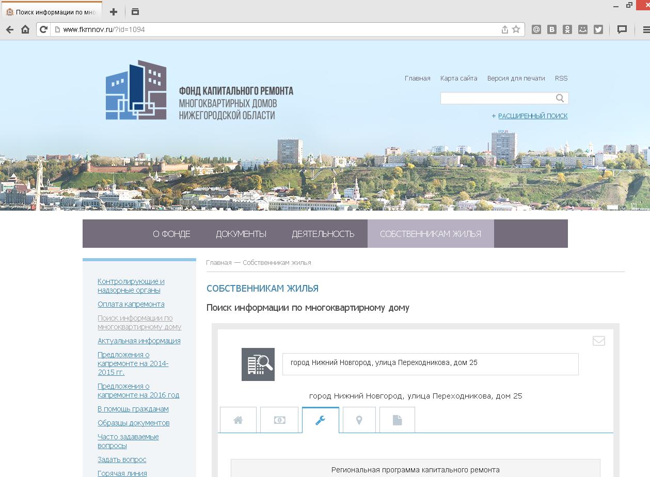650x477 pixels.
Task: Open a new browser tab
Action: click(x=114, y=11)
